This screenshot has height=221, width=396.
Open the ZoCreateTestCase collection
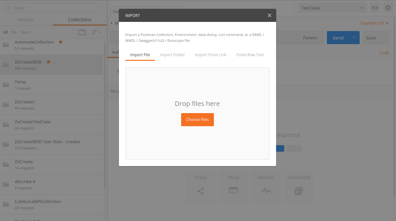coord(52,125)
